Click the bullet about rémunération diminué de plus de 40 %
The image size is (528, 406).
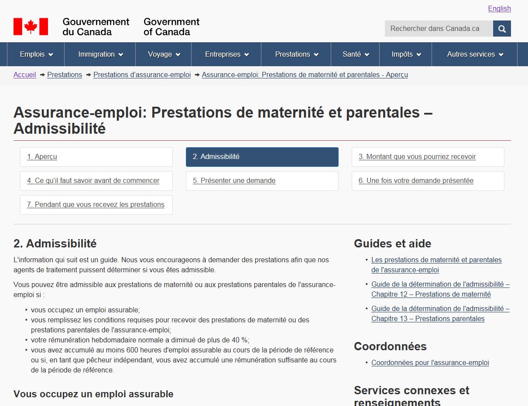[140, 340]
